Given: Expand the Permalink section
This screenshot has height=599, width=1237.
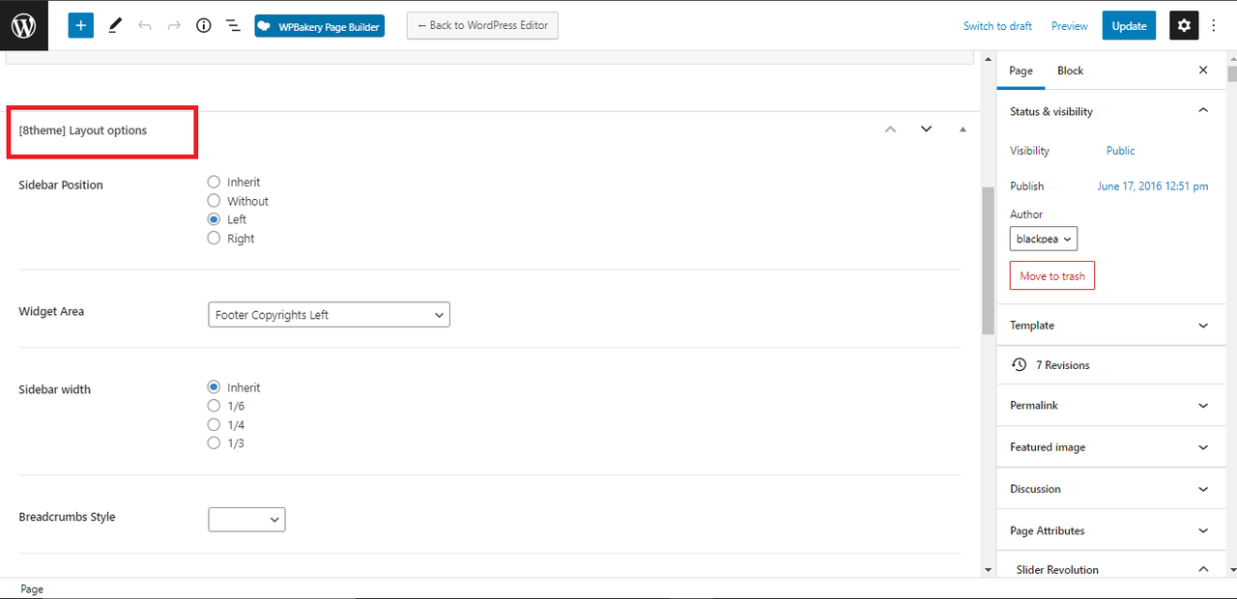Looking at the screenshot, I should [x=1111, y=406].
